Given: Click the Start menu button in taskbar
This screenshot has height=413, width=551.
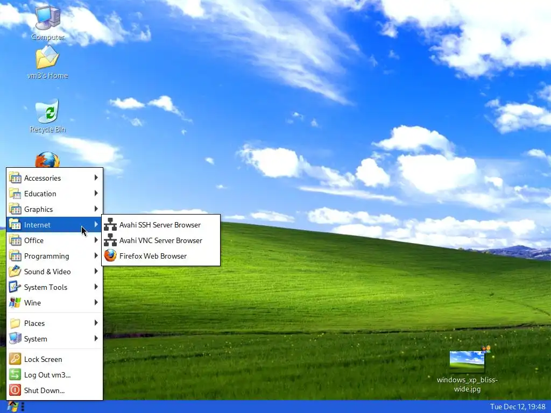Looking at the screenshot, I should (12, 407).
